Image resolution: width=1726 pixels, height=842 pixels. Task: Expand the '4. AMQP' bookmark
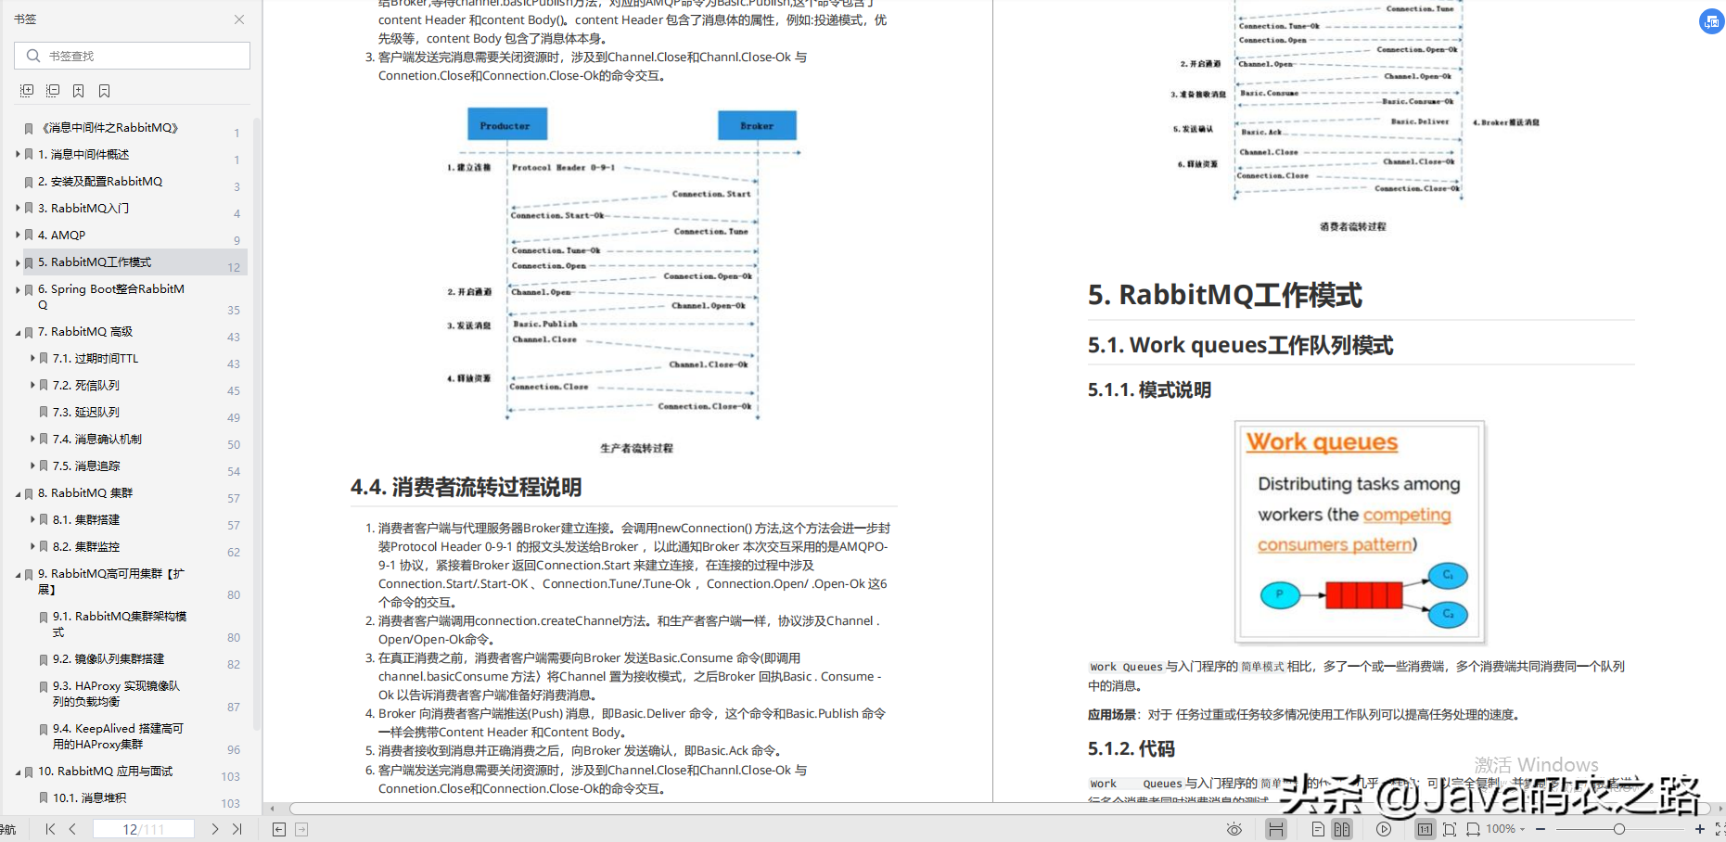[18, 235]
